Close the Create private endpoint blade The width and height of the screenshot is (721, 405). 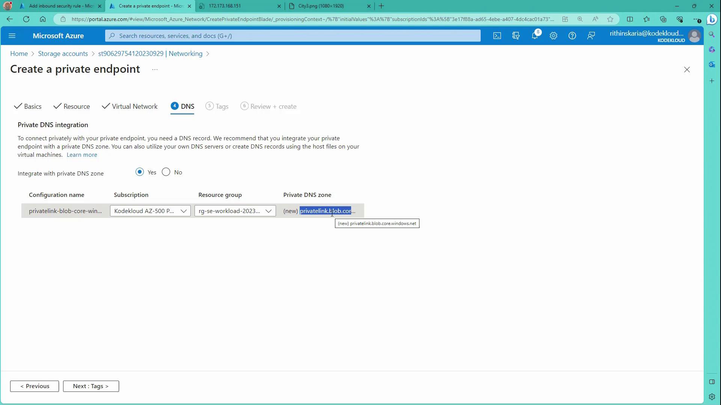[686, 70]
